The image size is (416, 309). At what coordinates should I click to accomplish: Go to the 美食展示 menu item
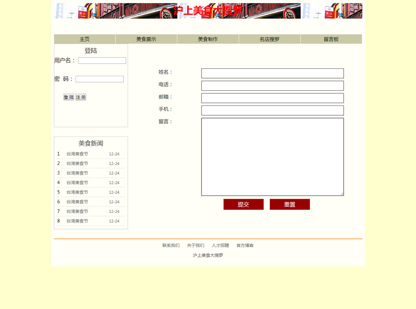(x=146, y=39)
